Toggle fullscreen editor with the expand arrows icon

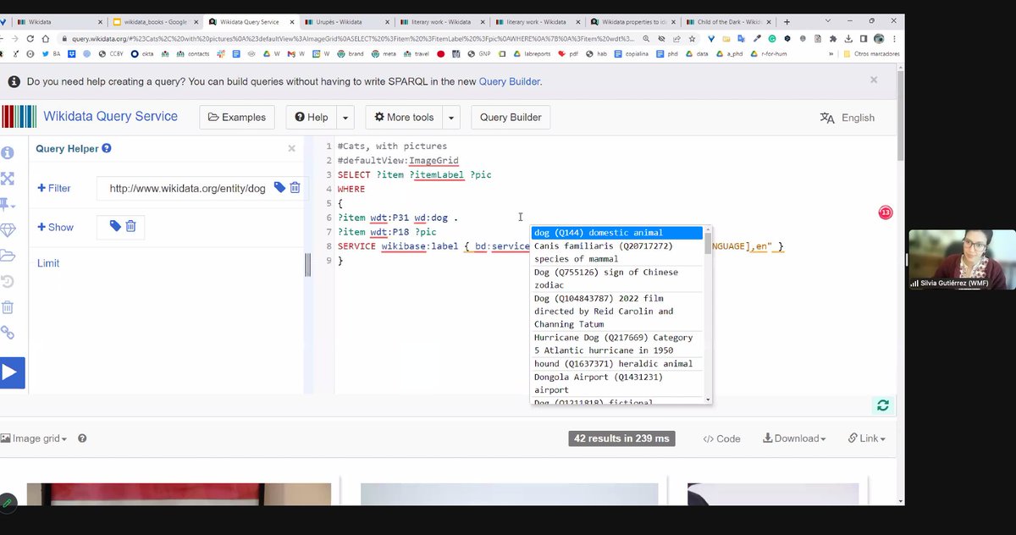pos(8,179)
